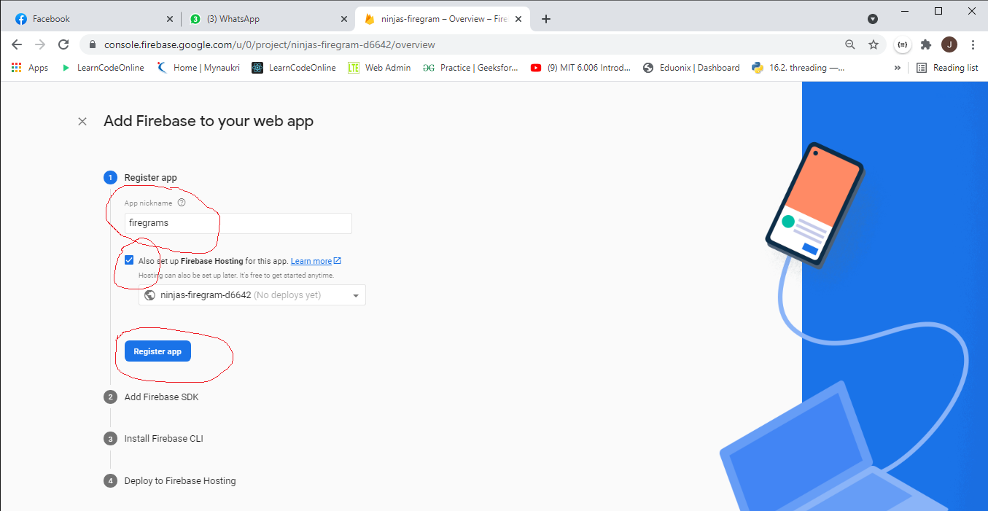Open the React-icon LearnCodeOnline bookmark
This screenshot has height=511, width=988.
tap(294, 68)
